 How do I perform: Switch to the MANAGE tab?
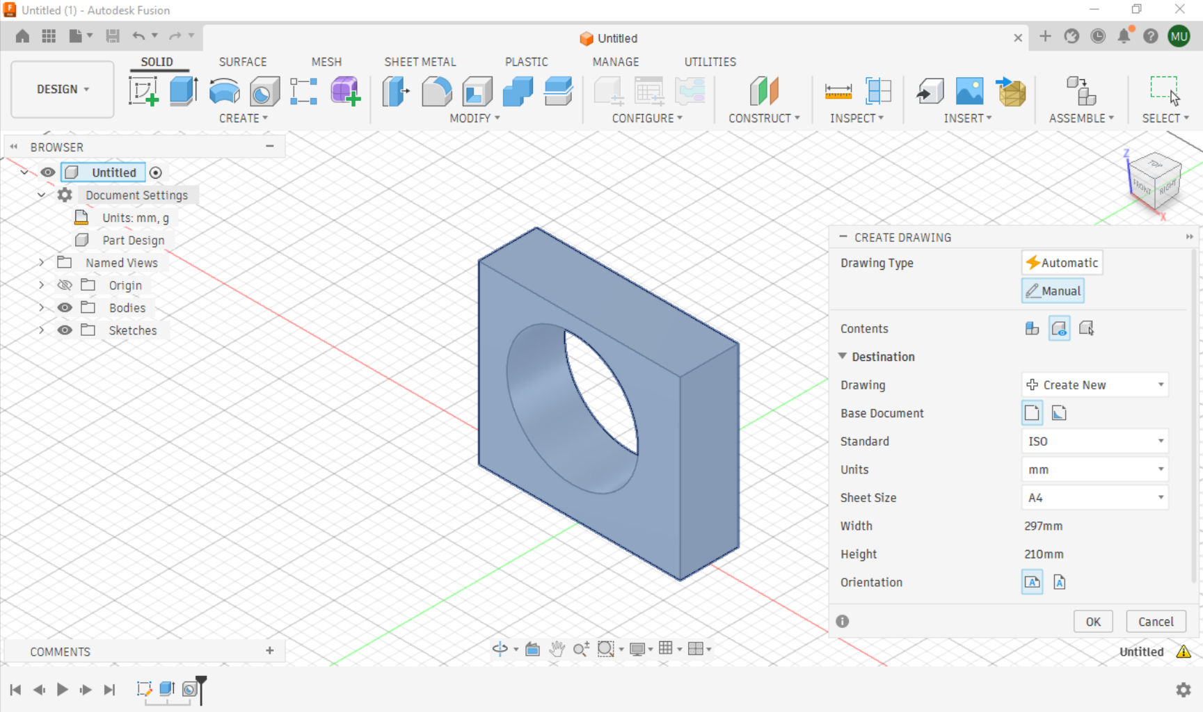click(x=616, y=62)
